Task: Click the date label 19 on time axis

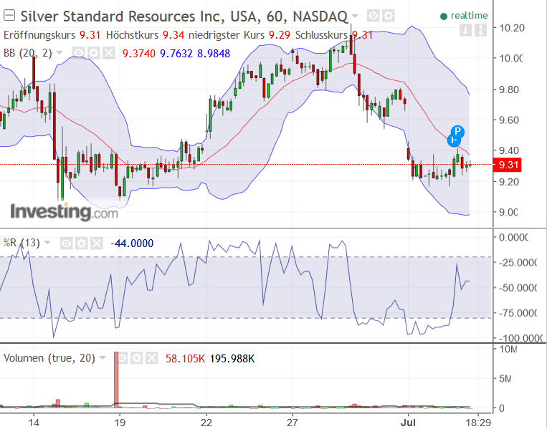Action: tap(120, 423)
